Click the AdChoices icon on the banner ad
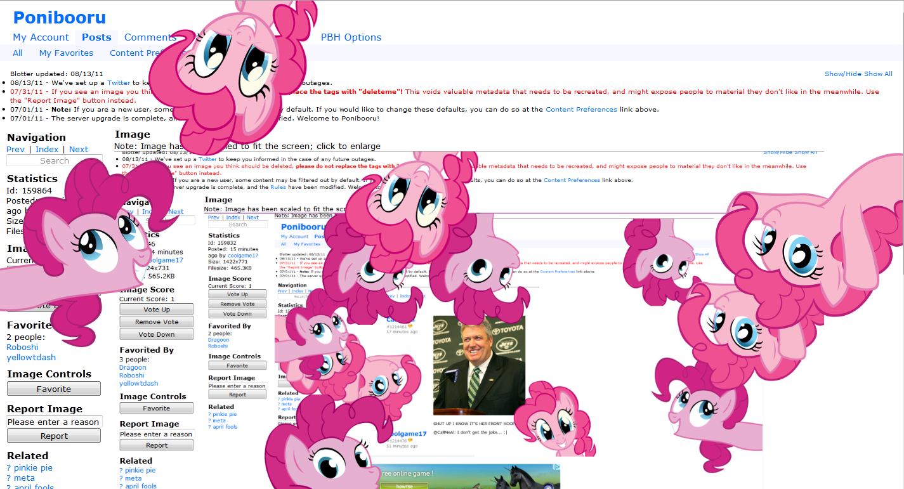Image resolution: width=904 pixels, height=489 pixels. coord(556,467)
